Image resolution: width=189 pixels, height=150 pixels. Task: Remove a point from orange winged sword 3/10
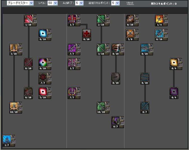[20, 50]
